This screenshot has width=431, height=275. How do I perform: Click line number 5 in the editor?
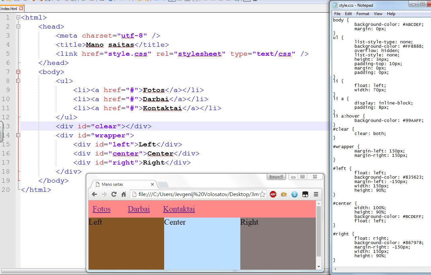(x=8, y=54)
